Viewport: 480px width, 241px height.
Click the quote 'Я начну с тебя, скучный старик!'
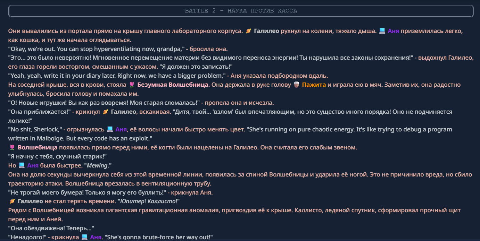point(57,156)
